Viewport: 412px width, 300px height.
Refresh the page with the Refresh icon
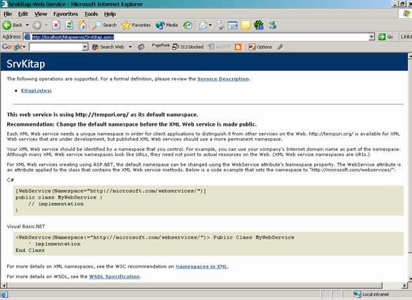click(x=68, y=25)
